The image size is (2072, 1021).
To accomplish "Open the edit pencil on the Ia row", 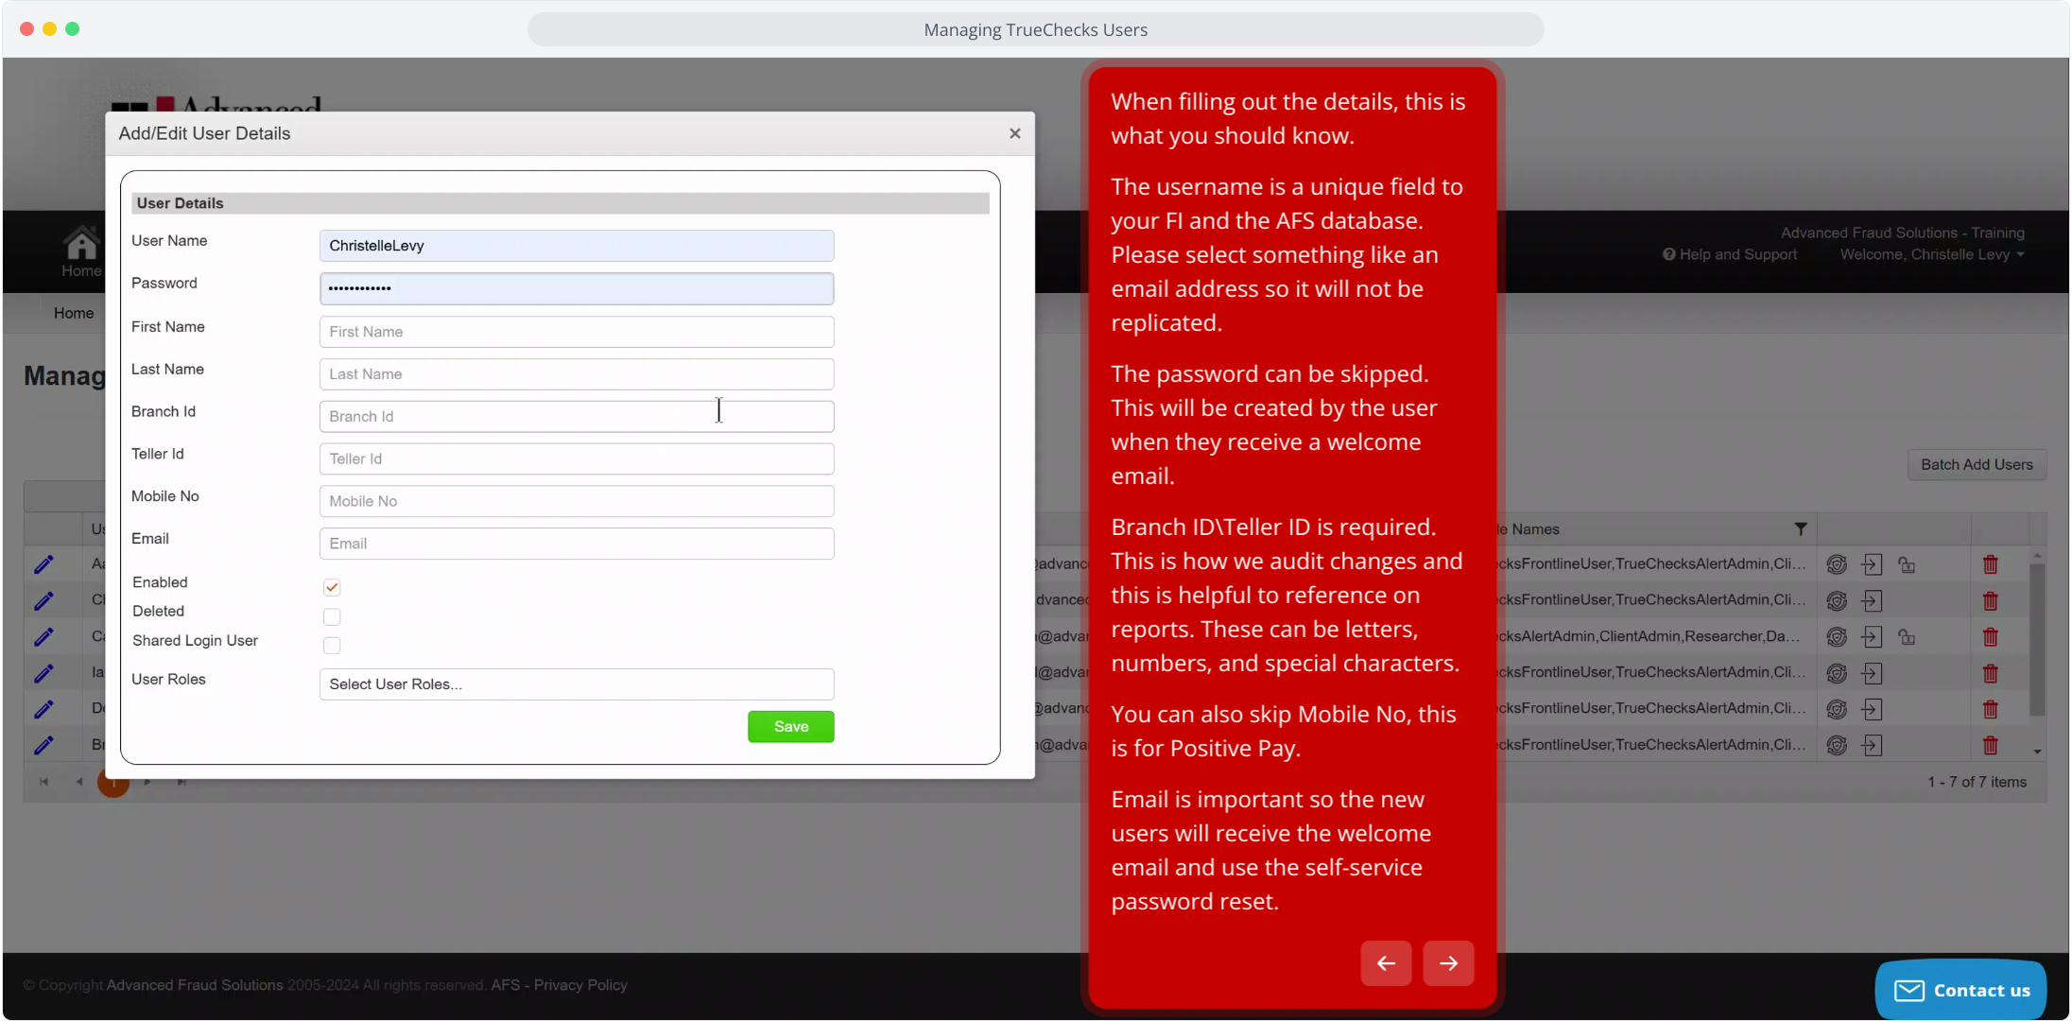I will [x=43, y=673].
